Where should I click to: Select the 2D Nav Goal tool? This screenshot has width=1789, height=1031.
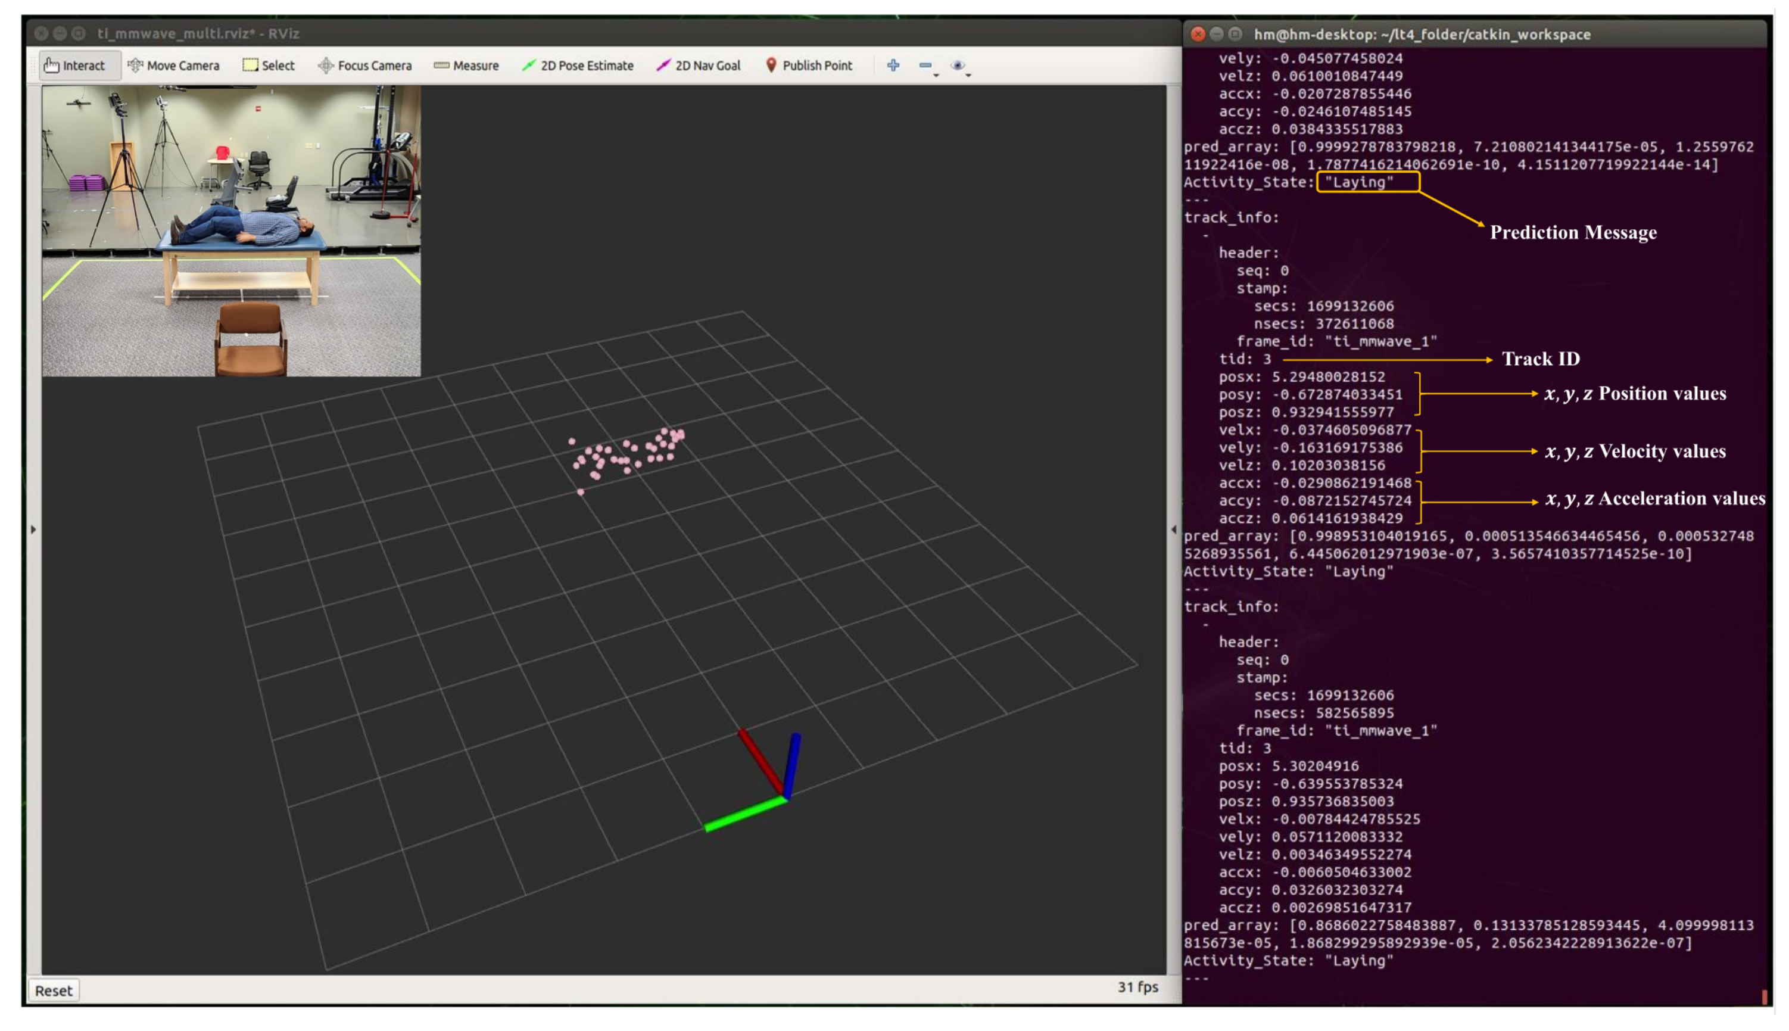pos(697,65)
